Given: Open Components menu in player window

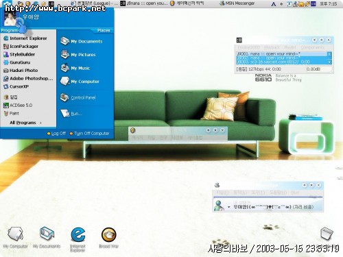Looking at the screenshot, I should click(x=312, y=47).
